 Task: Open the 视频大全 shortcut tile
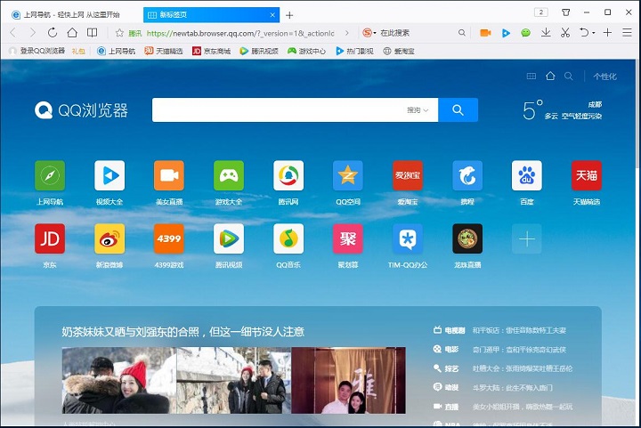[110, 175]
